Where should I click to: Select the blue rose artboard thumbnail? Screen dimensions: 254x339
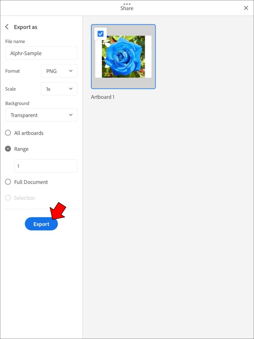point(123,57)
